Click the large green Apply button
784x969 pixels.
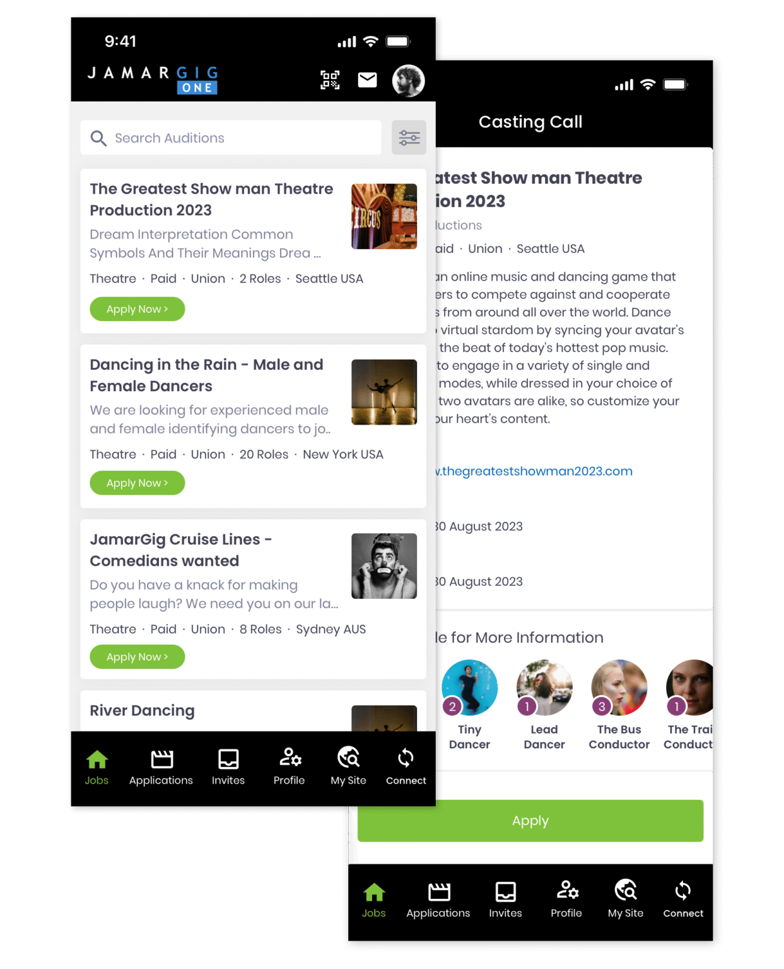(x=530, y=821)
